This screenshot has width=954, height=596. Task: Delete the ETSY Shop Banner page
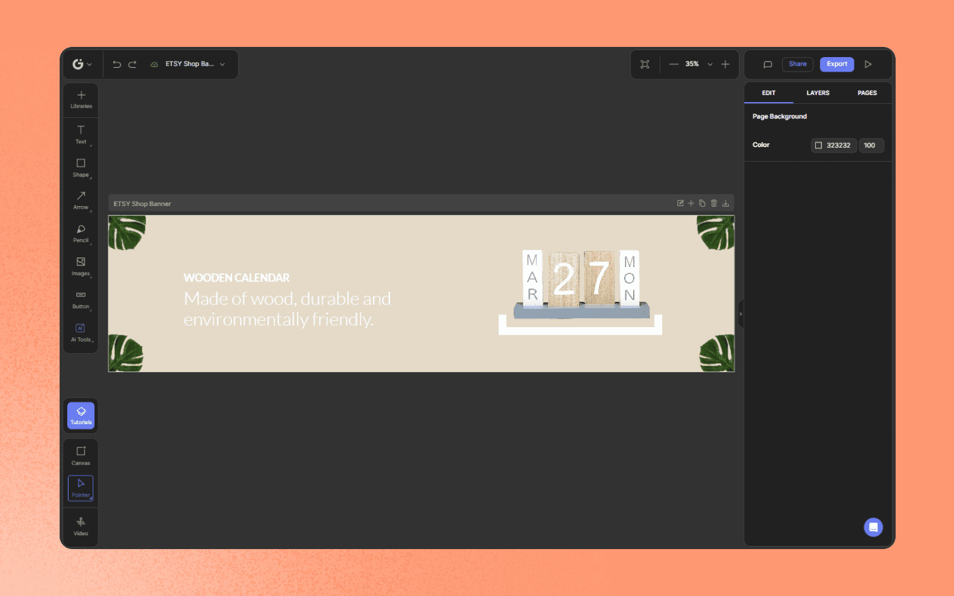[714, 204]
